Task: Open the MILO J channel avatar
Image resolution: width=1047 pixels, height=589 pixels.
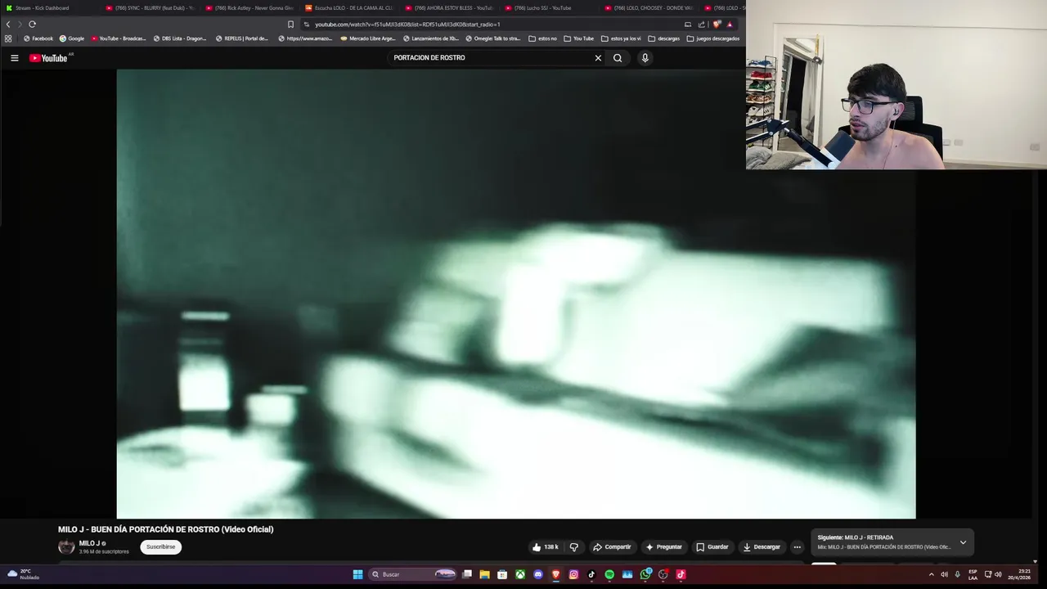Action: 66,546
